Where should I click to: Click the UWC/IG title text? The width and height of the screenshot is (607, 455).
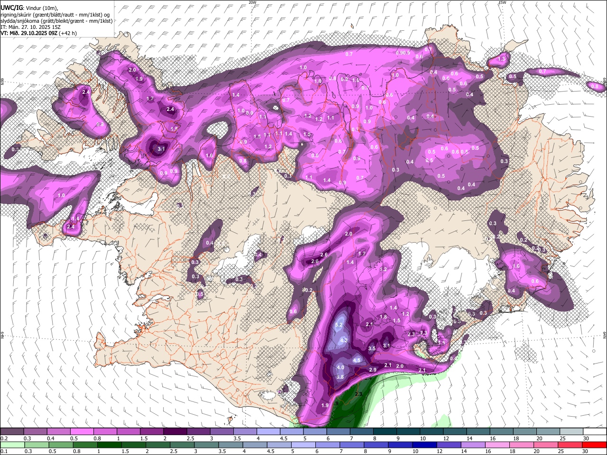tap(11, 8)
